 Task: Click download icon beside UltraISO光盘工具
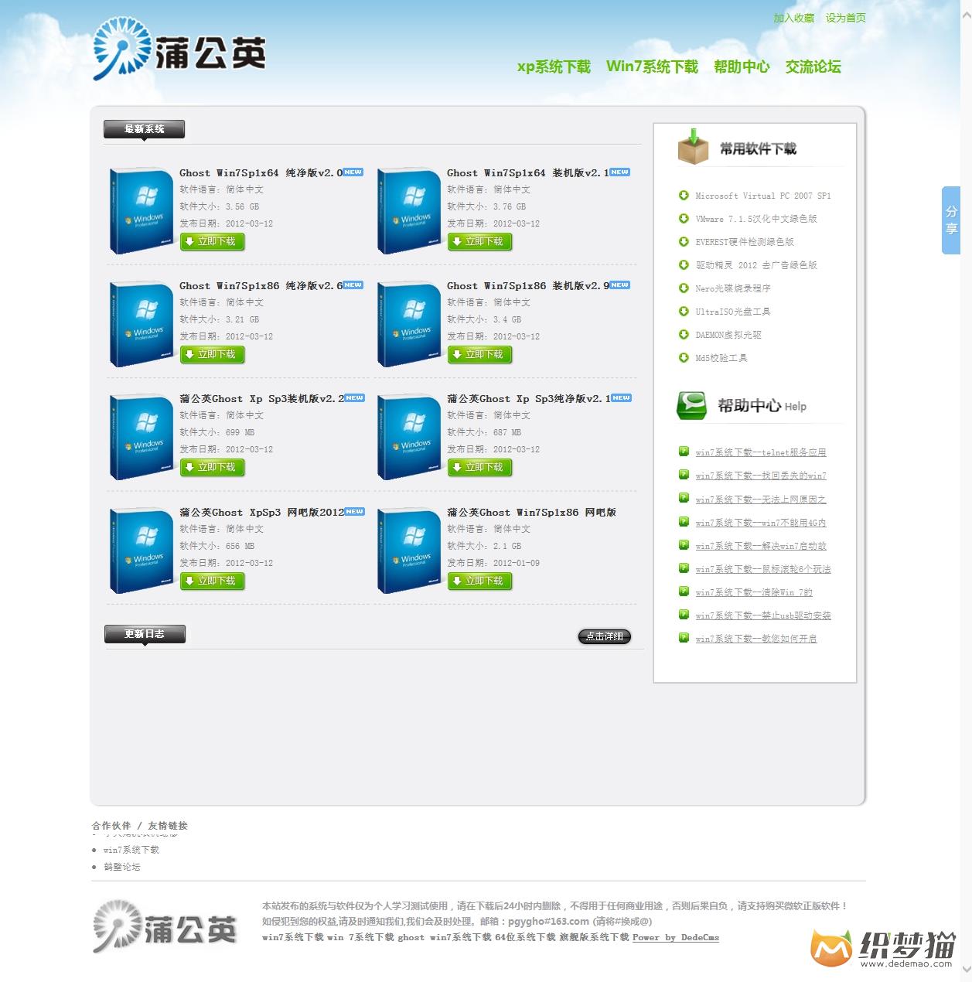684,312
